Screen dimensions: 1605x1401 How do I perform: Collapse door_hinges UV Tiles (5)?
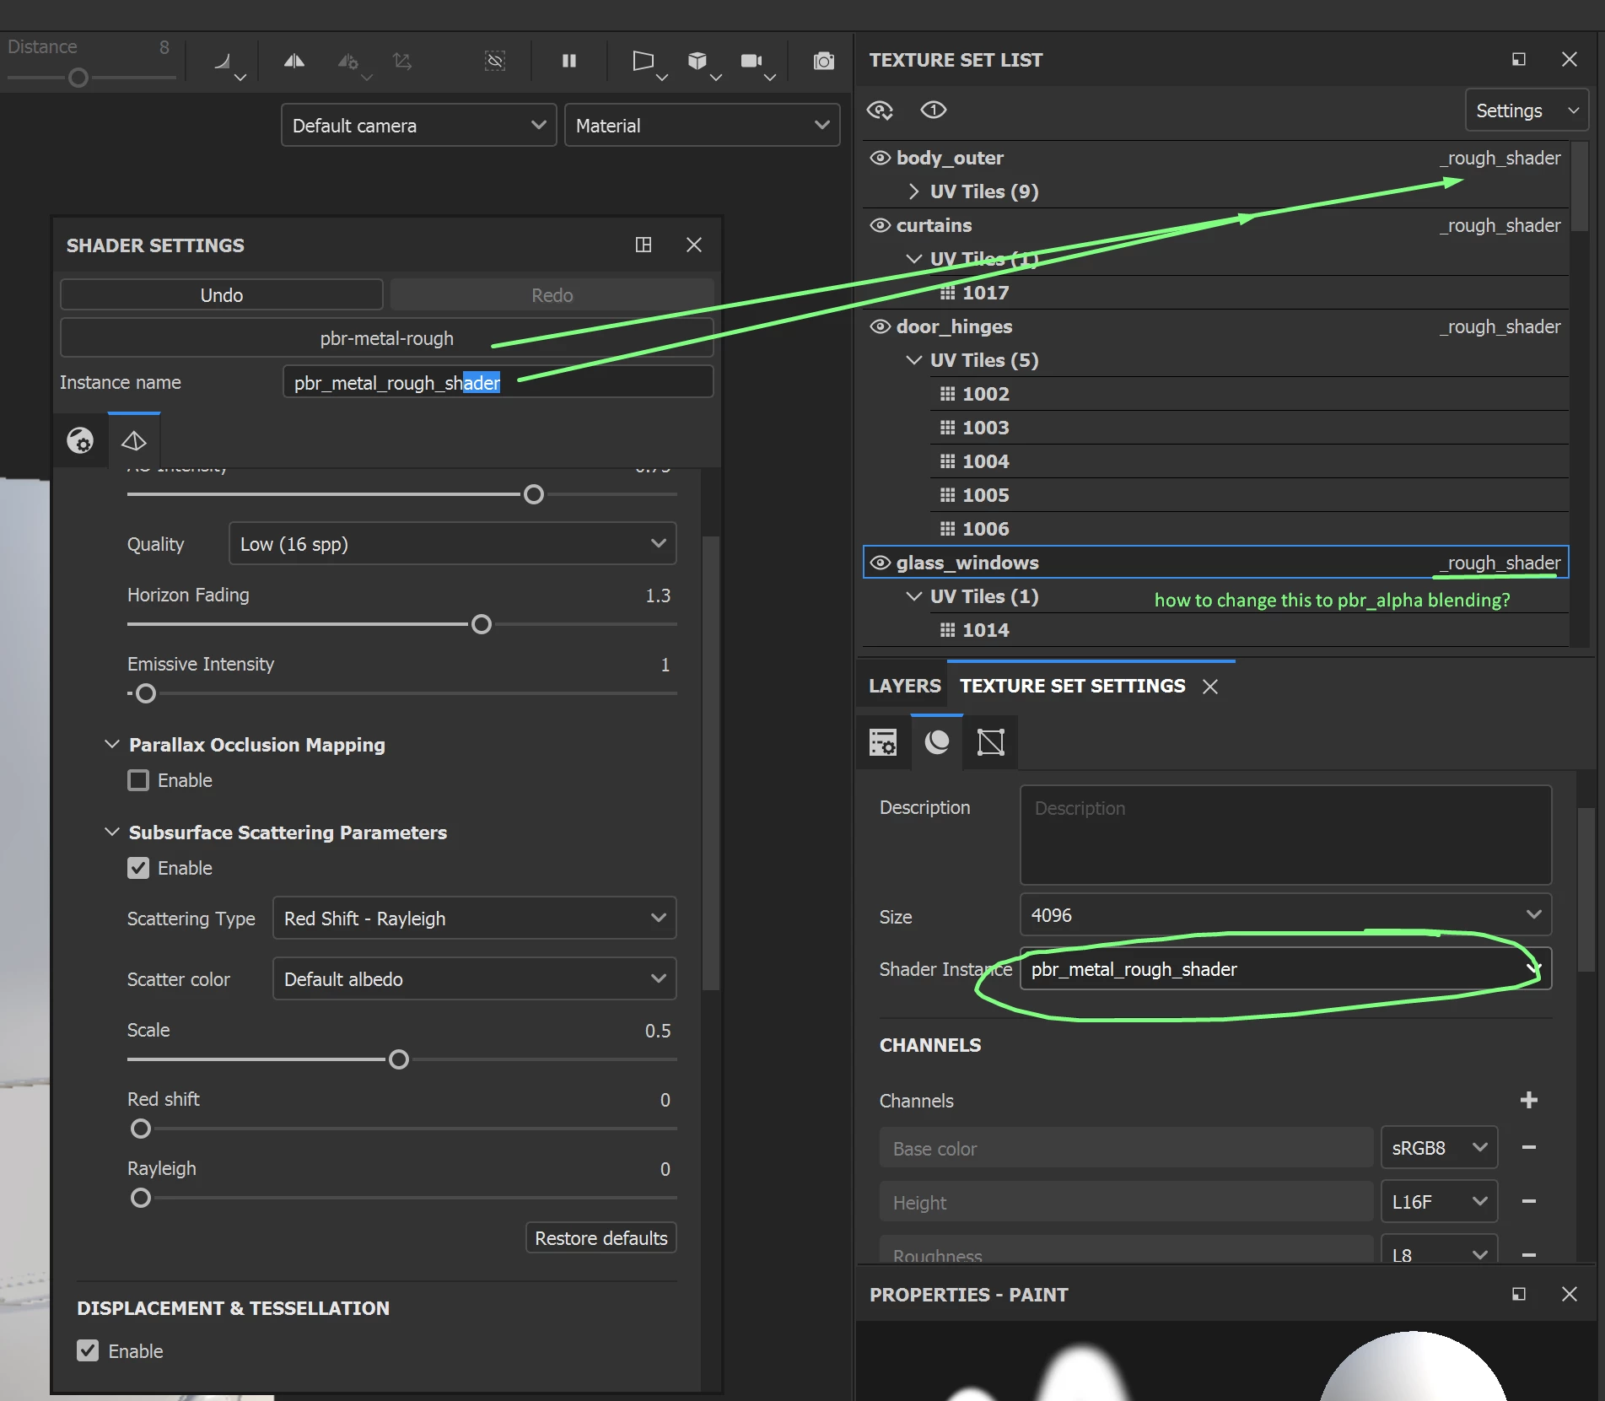coord(914,360)
